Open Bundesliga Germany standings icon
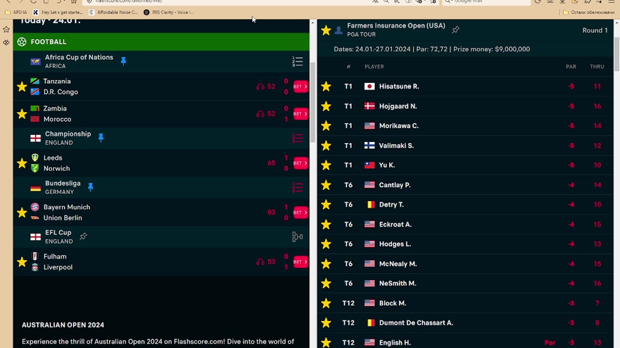 [297, 188]
